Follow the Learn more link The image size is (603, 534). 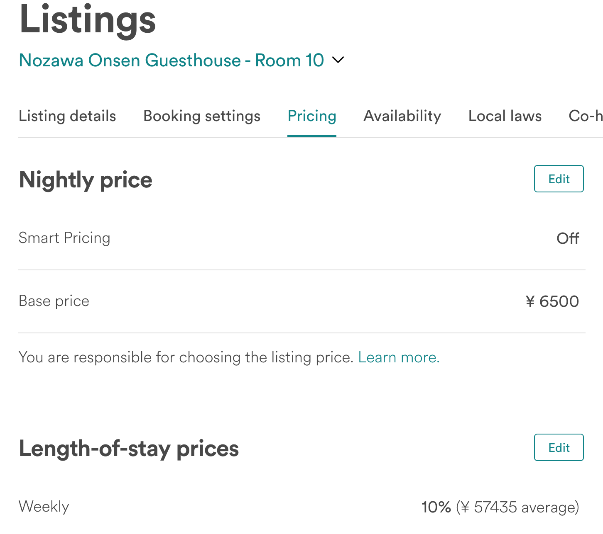pos(399,357)
